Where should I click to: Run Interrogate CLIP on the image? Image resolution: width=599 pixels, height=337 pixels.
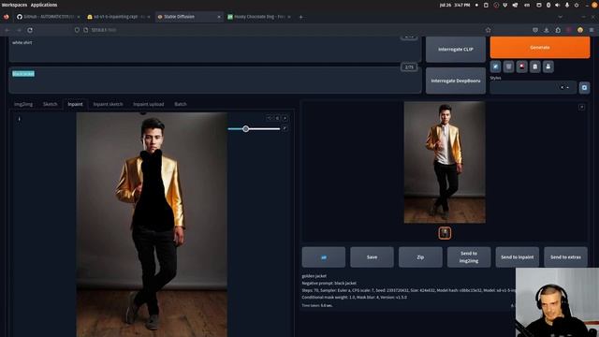coord(456,50)
